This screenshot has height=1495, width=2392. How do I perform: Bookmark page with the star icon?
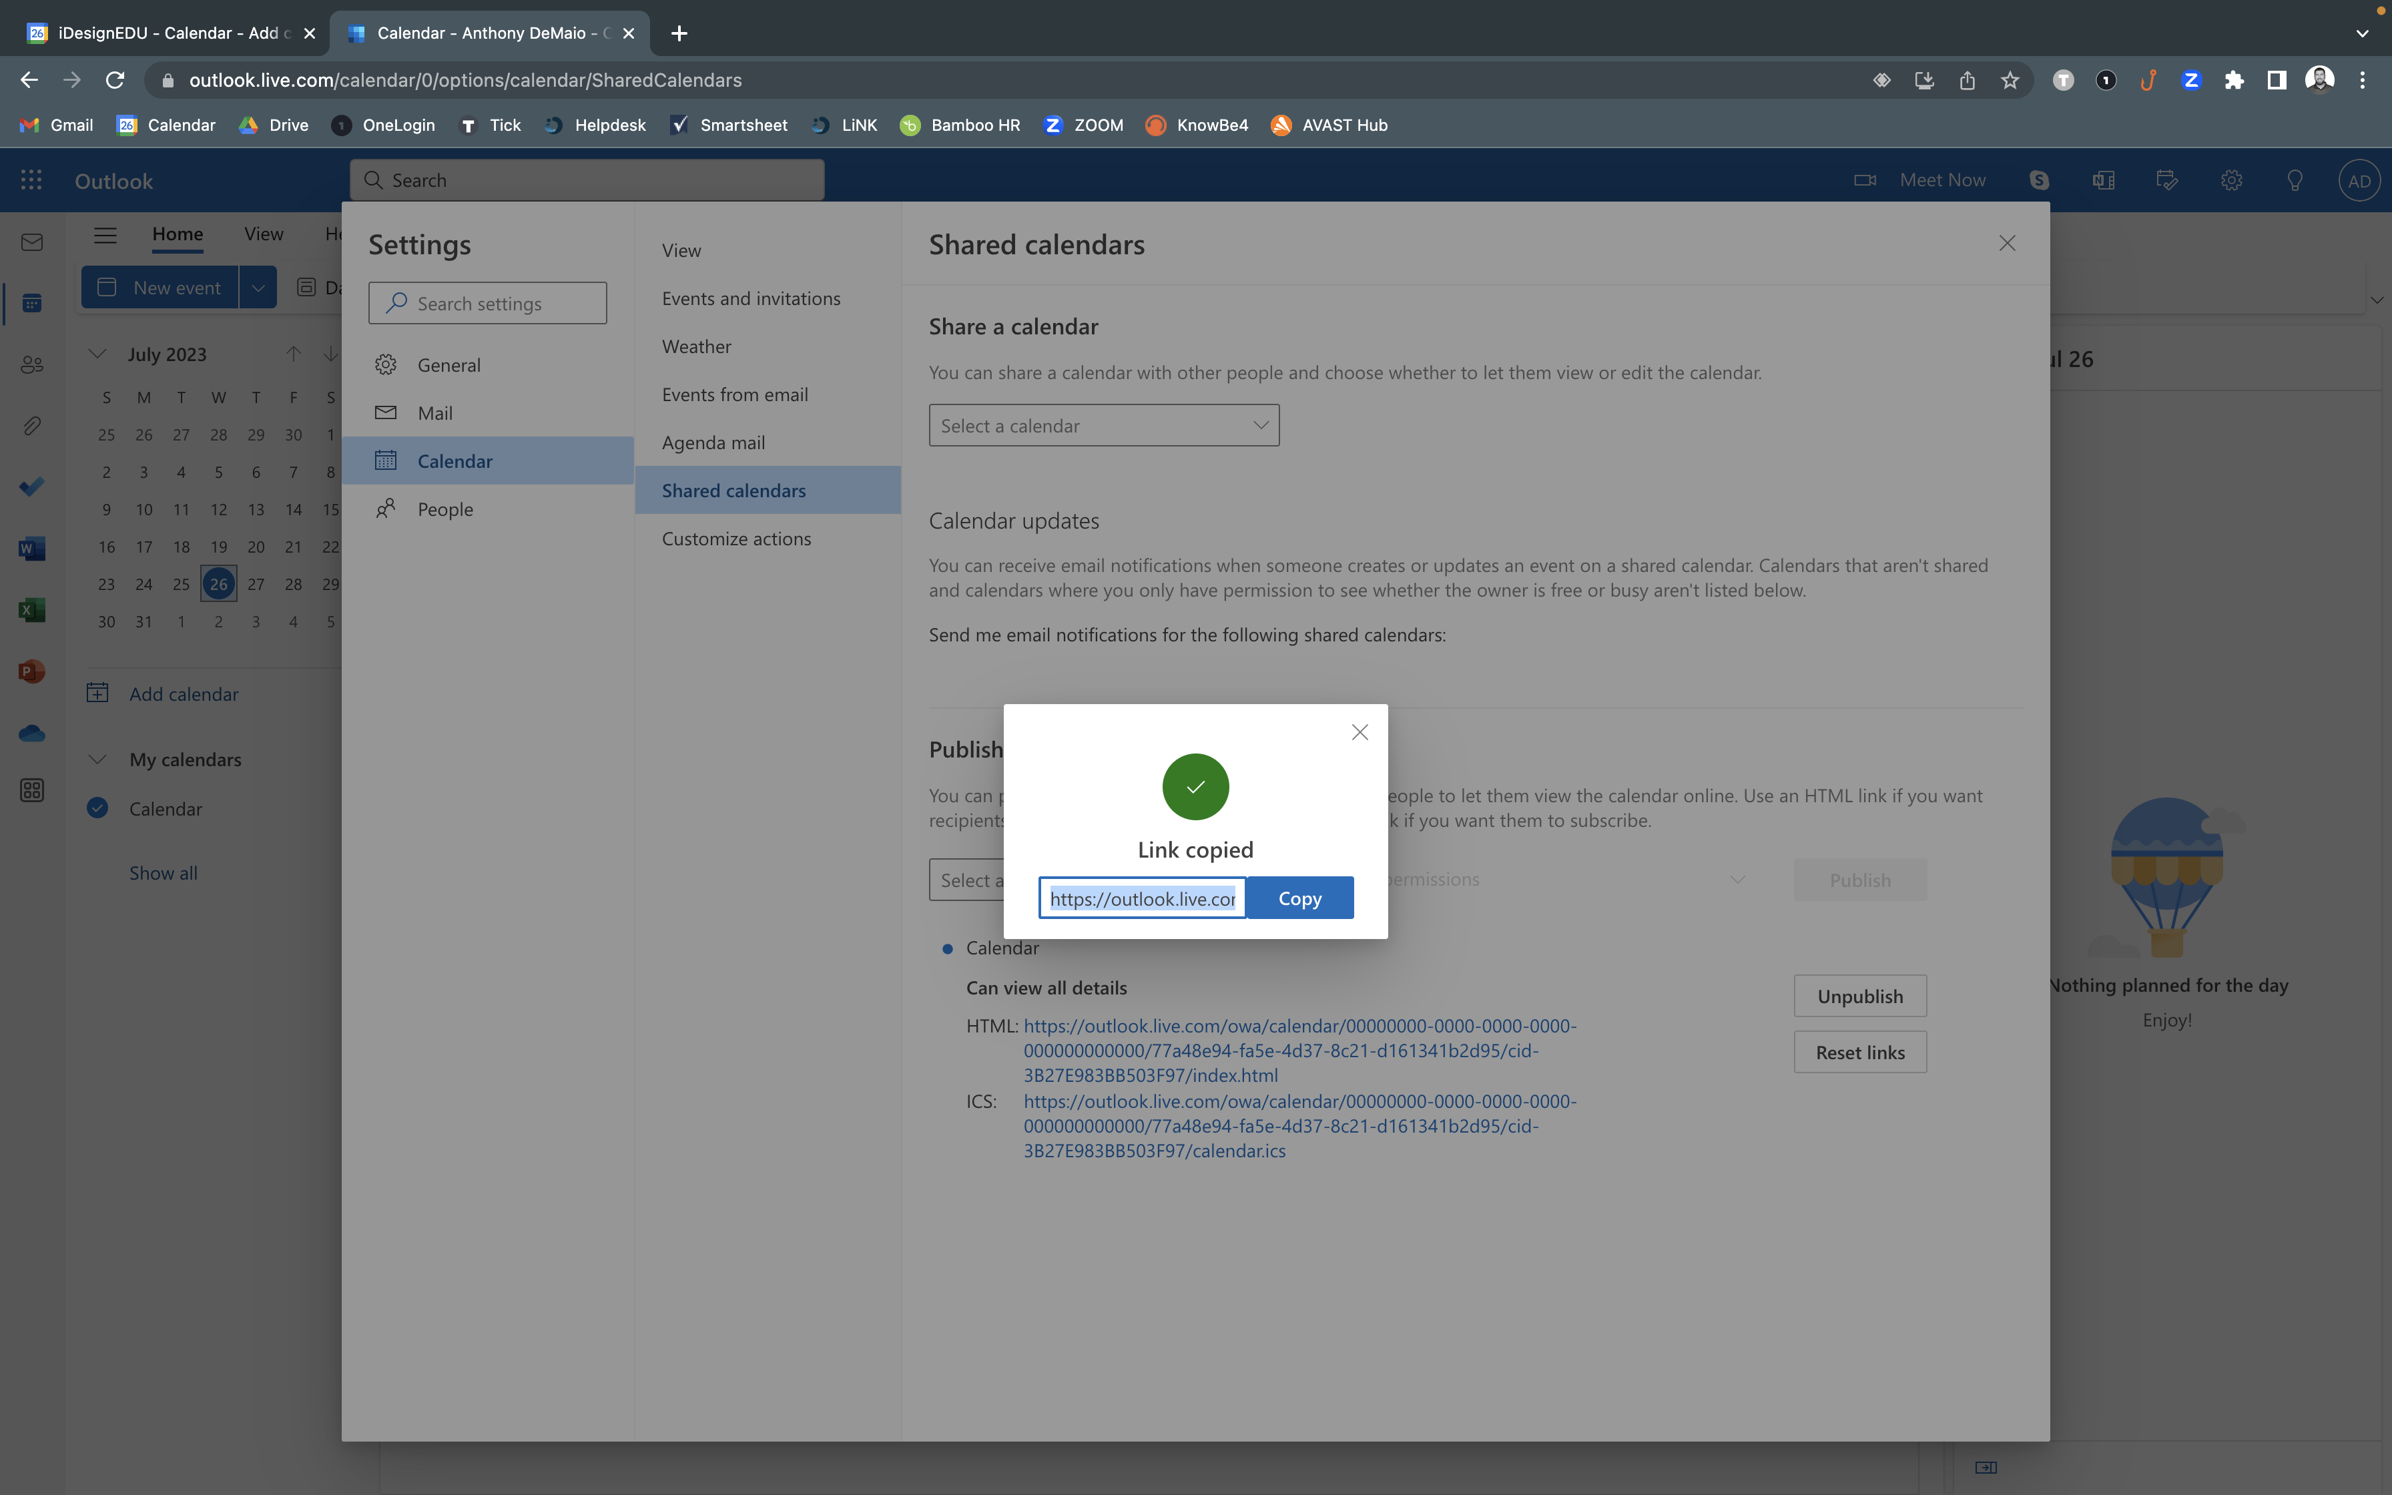pyautogui.click(x=2010, y=80)
